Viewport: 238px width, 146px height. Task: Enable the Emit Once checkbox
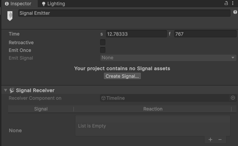coord(103,50)
